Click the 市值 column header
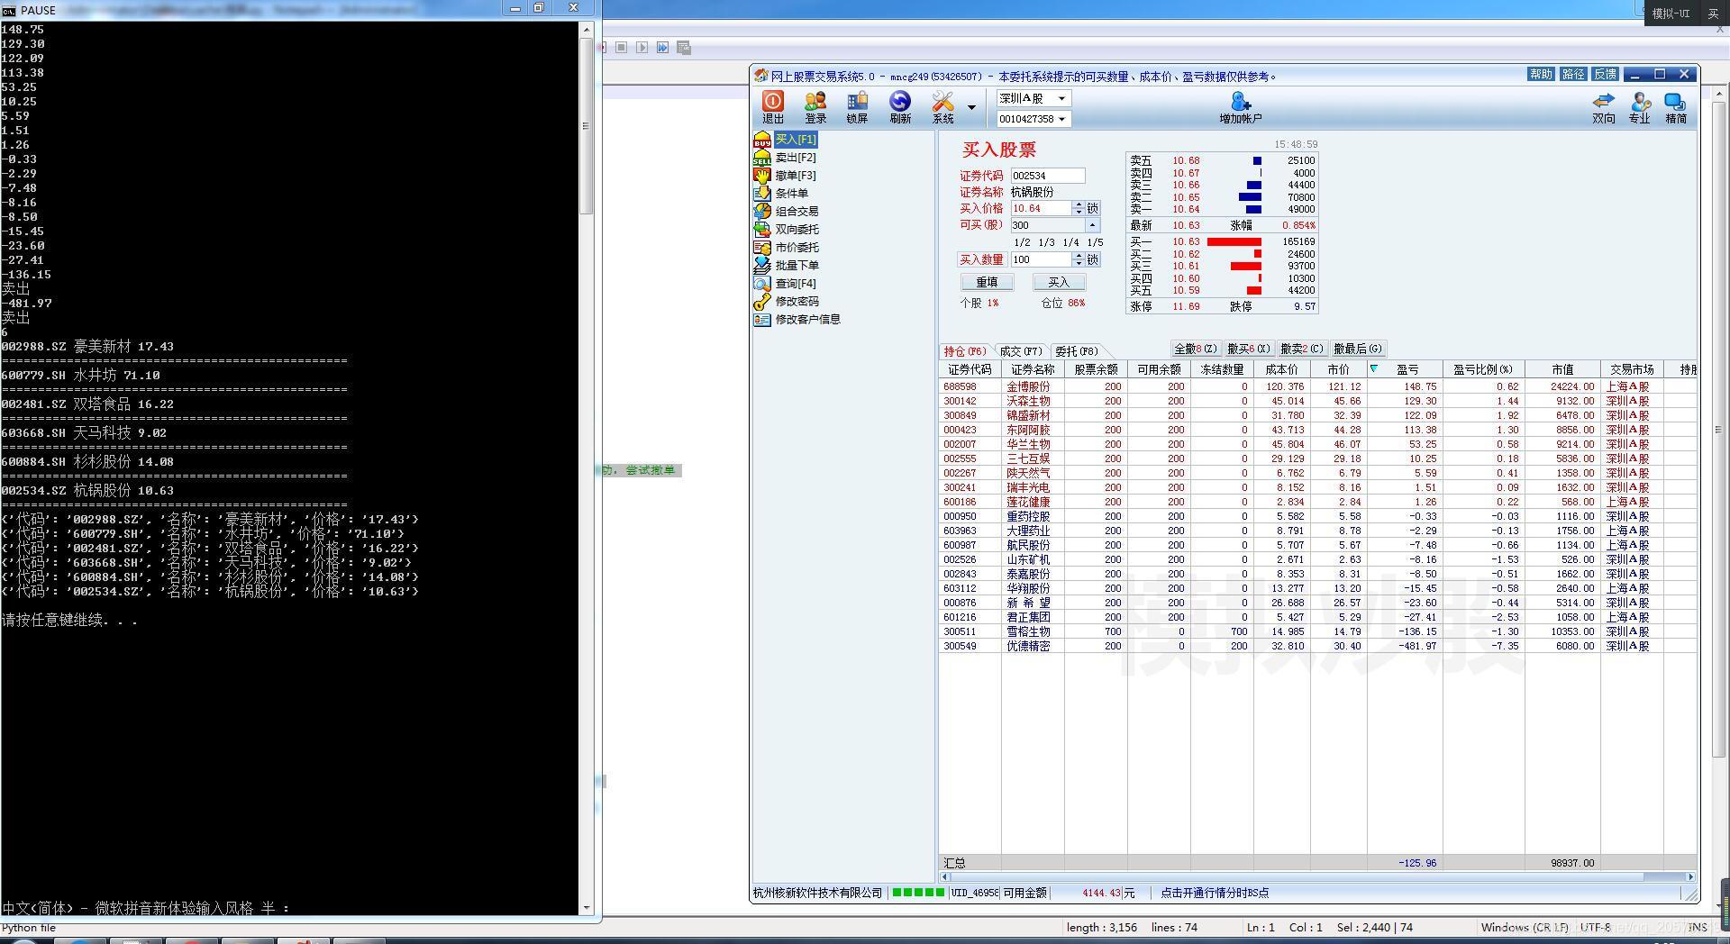The height and width of the screenshot is (944, 1730). tap(1562, 369)
